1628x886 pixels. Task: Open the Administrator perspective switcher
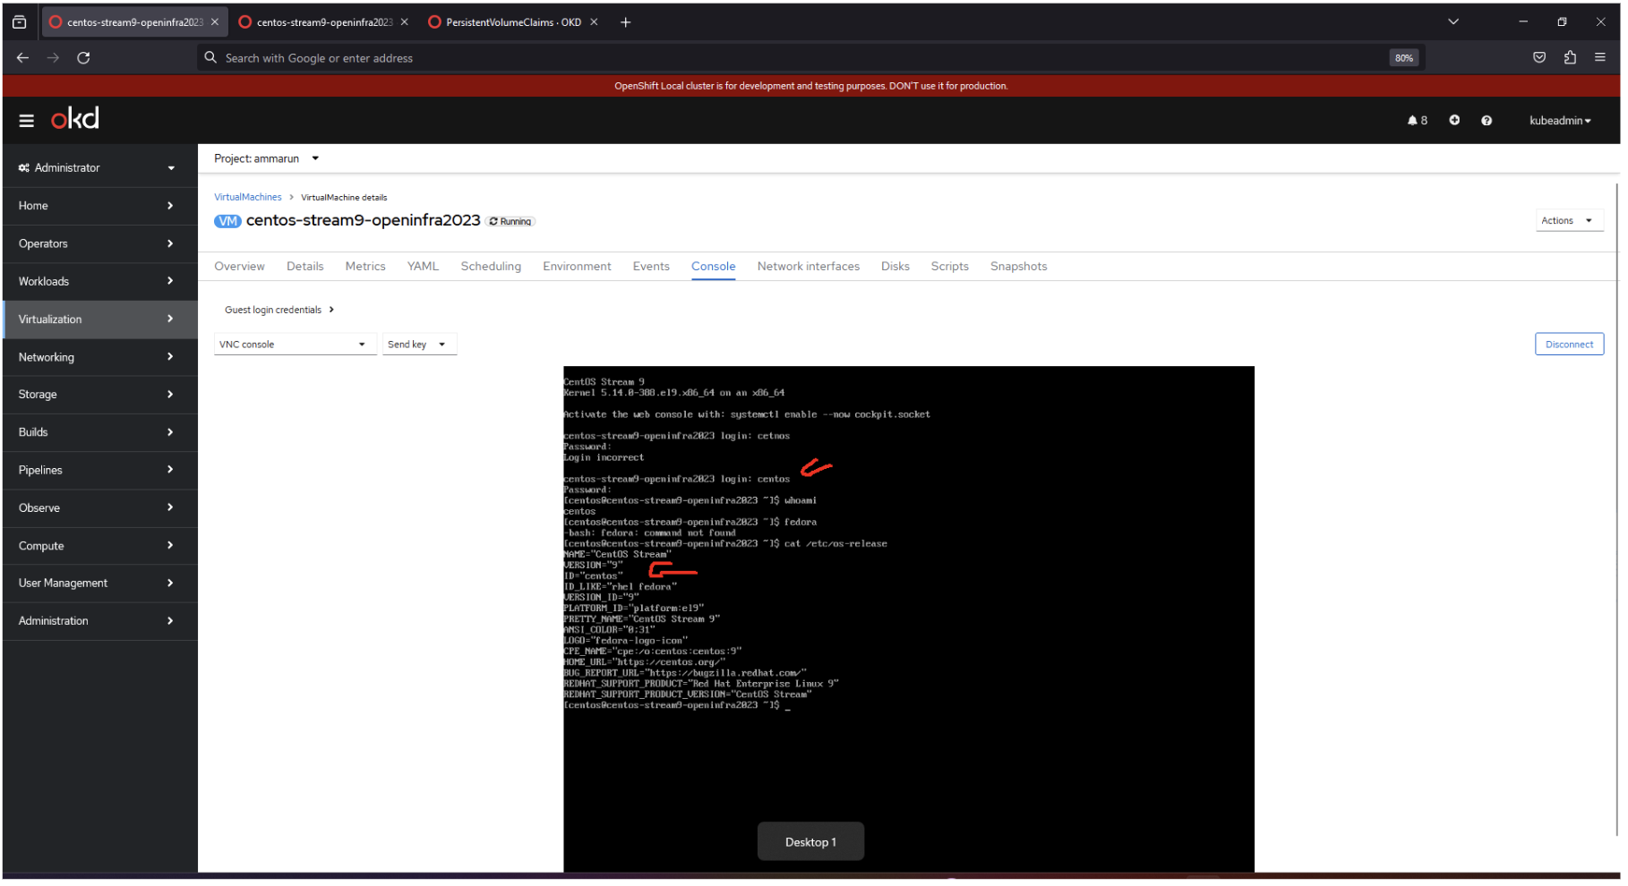(x=99, y=168)
